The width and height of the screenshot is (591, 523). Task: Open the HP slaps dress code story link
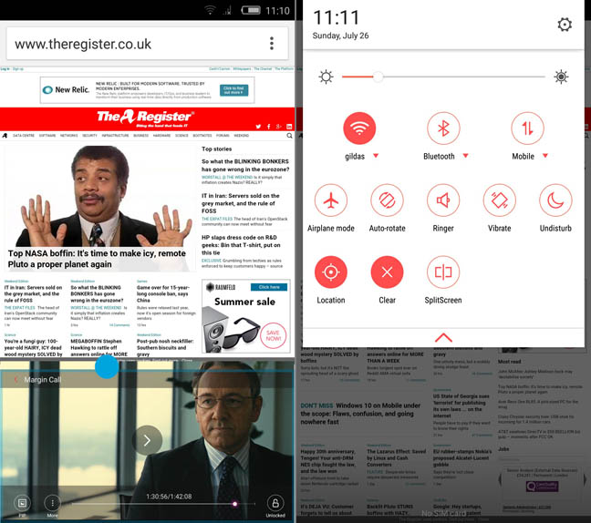coord(241,245)
